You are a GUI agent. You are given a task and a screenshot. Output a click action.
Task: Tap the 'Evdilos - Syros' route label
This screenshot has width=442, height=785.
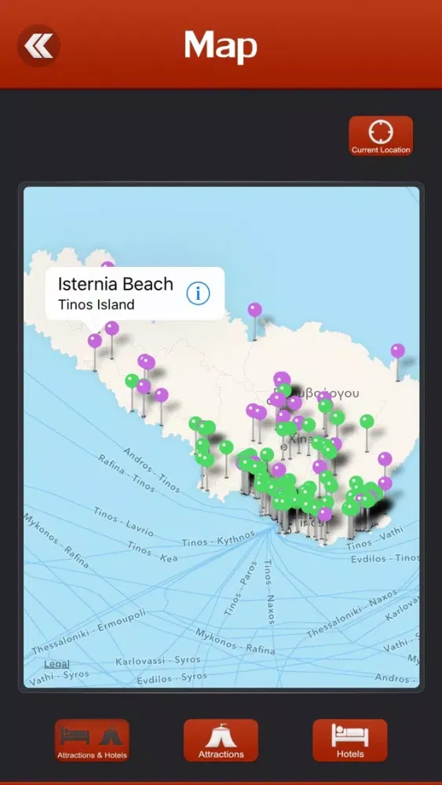point(172,678)
